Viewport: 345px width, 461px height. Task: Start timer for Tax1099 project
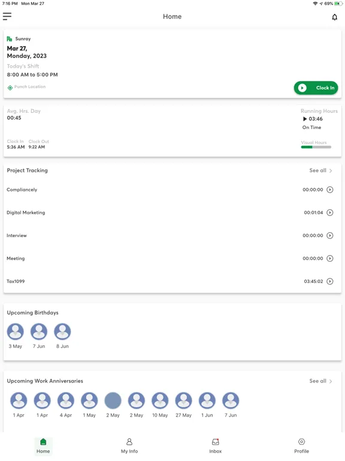pyautogui.click(x=330, y=282)
